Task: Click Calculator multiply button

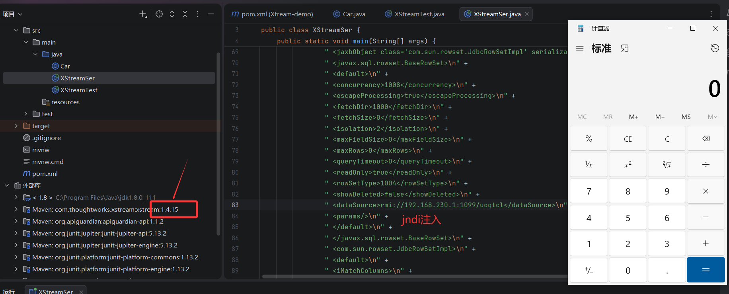Action: coord(706,191)
